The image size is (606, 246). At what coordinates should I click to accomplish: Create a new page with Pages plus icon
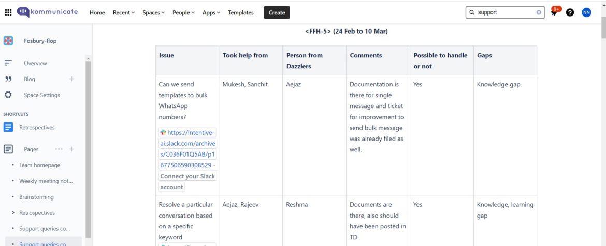(71, 149)
